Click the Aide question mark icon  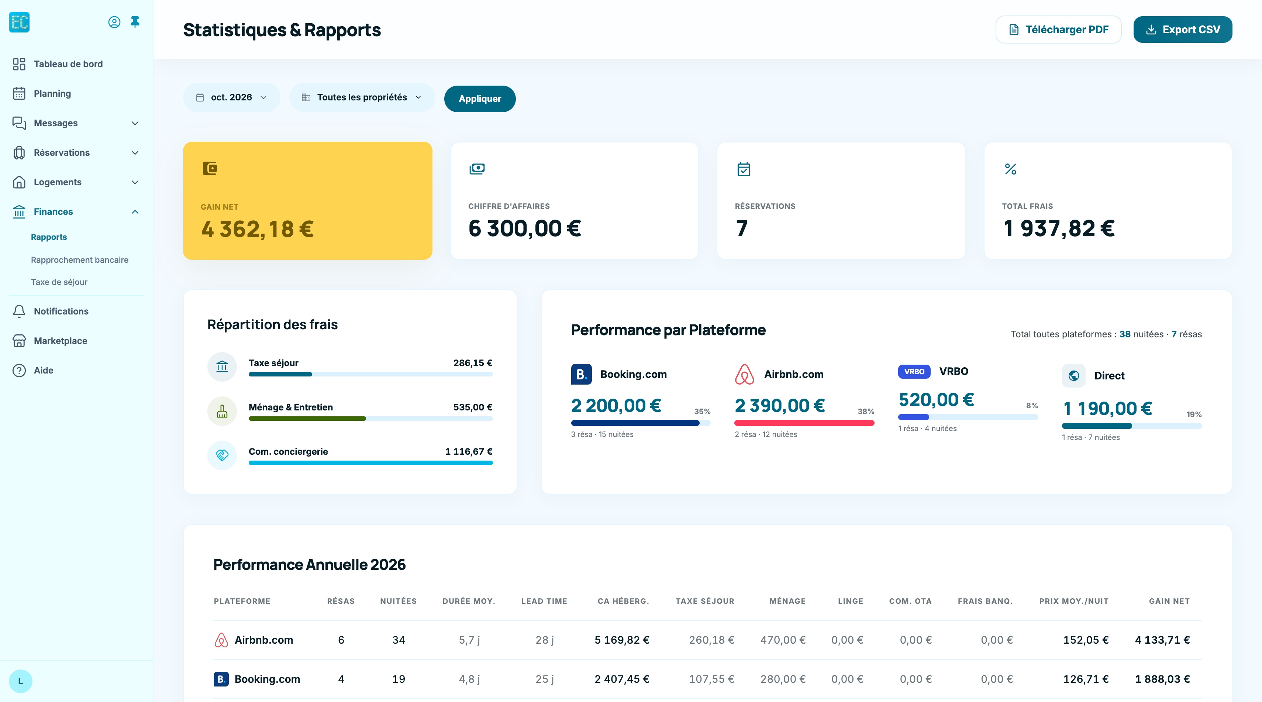click(19, 370)
